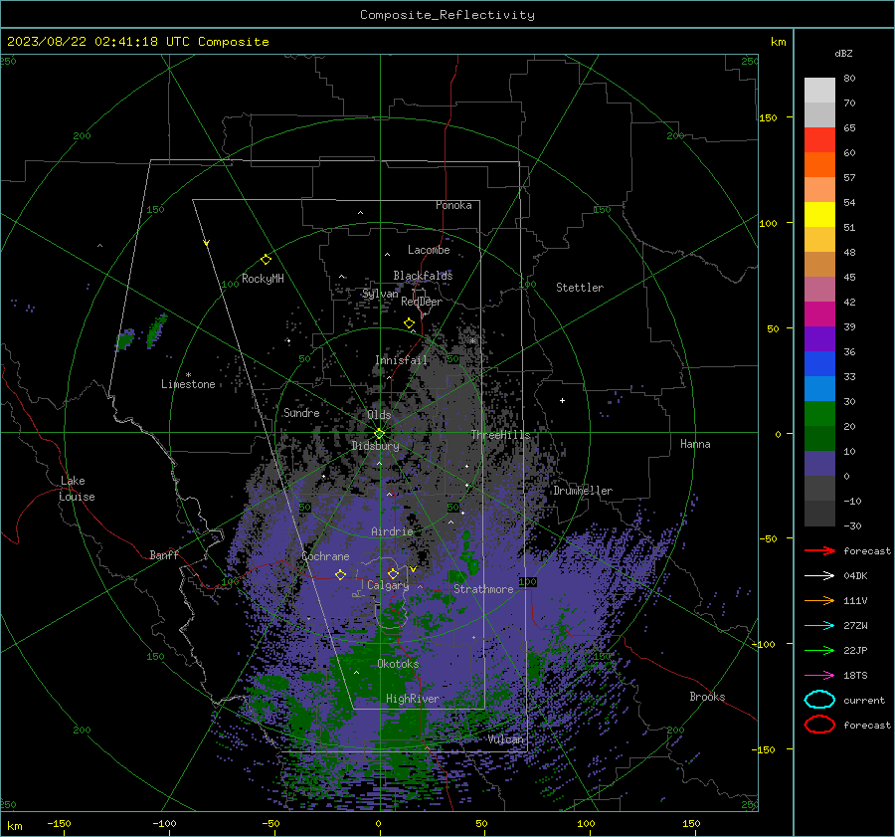Click the Composite_Reflectivity title text
Image resolution: width=895 pixels, height=837 pixels.
pos(447,15)
